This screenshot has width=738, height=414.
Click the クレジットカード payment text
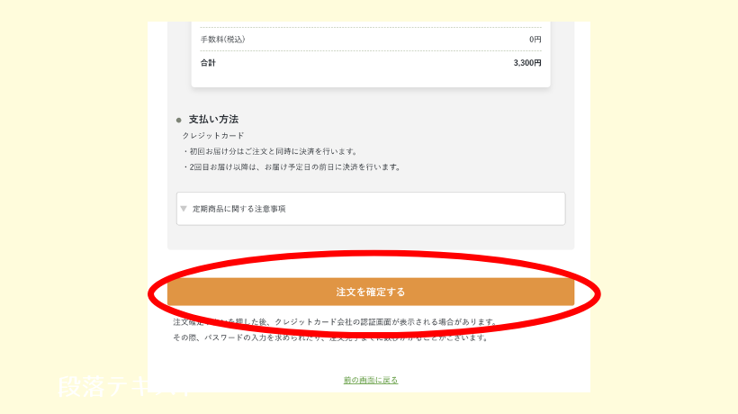pyautogui.click(x=213, y=136)
